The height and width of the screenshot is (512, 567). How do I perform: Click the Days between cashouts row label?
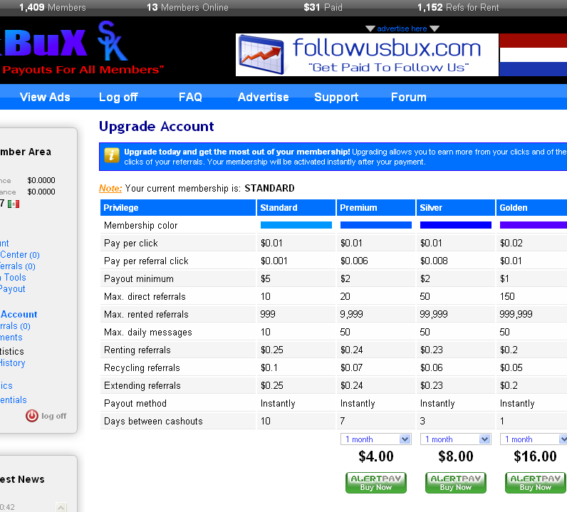click(x=153, y=422)
